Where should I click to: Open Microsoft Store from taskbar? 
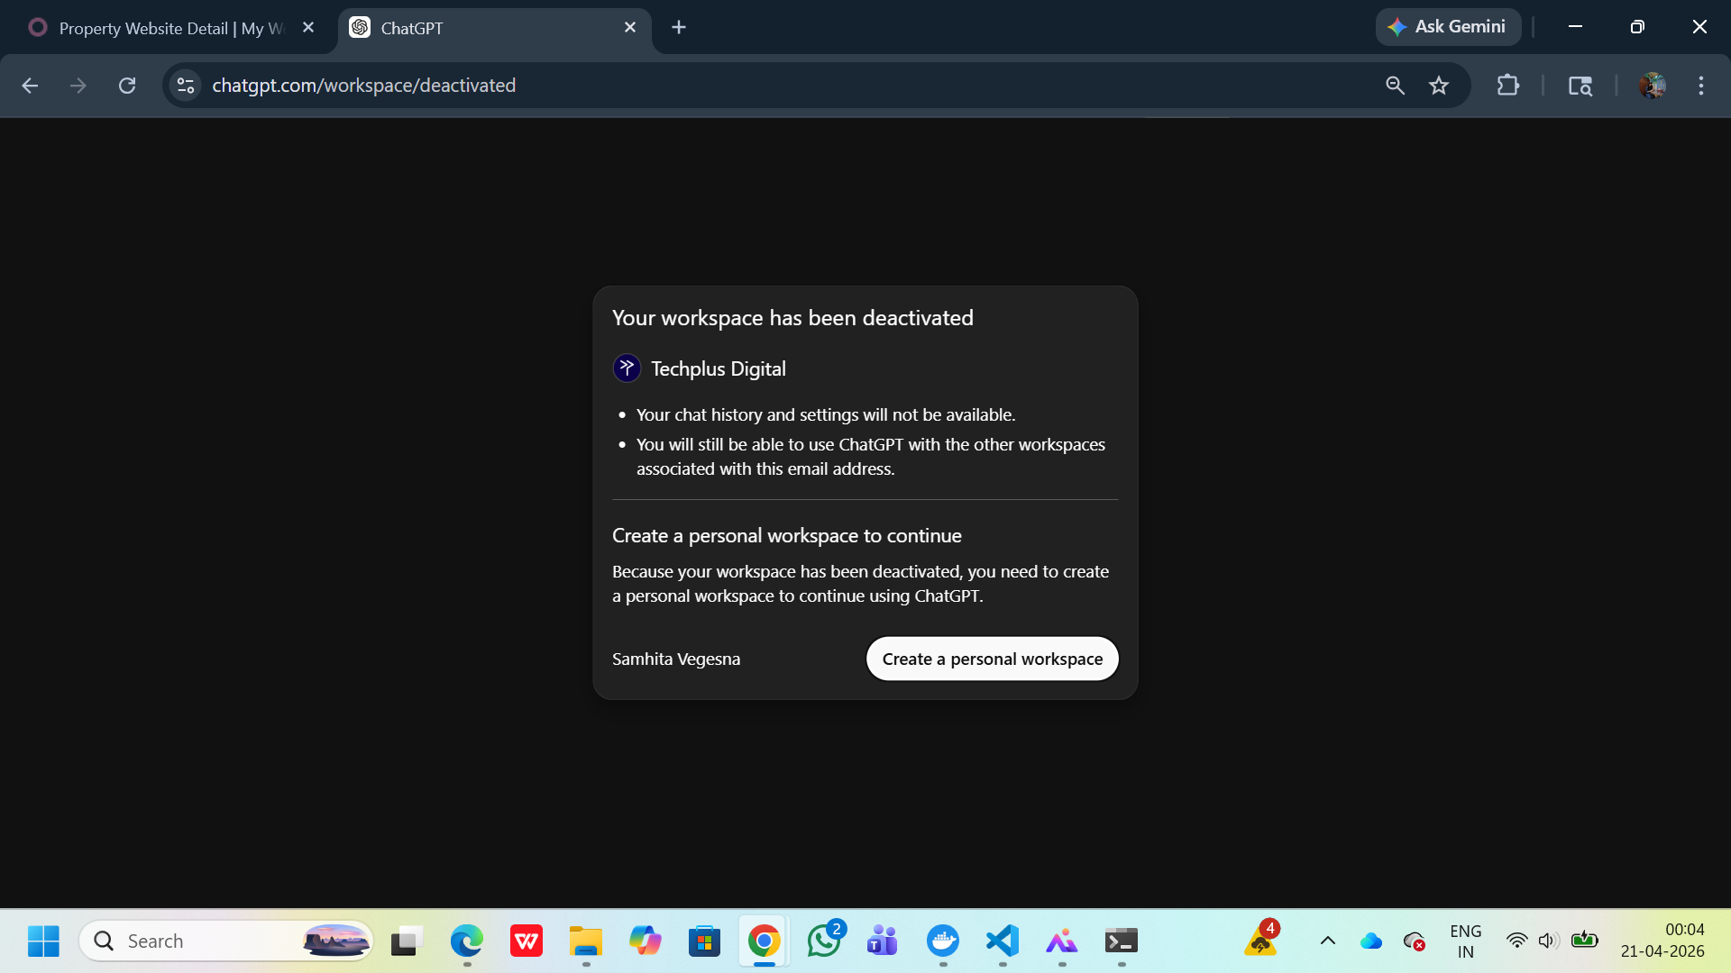pyautogui.click(x=705, y=941)
